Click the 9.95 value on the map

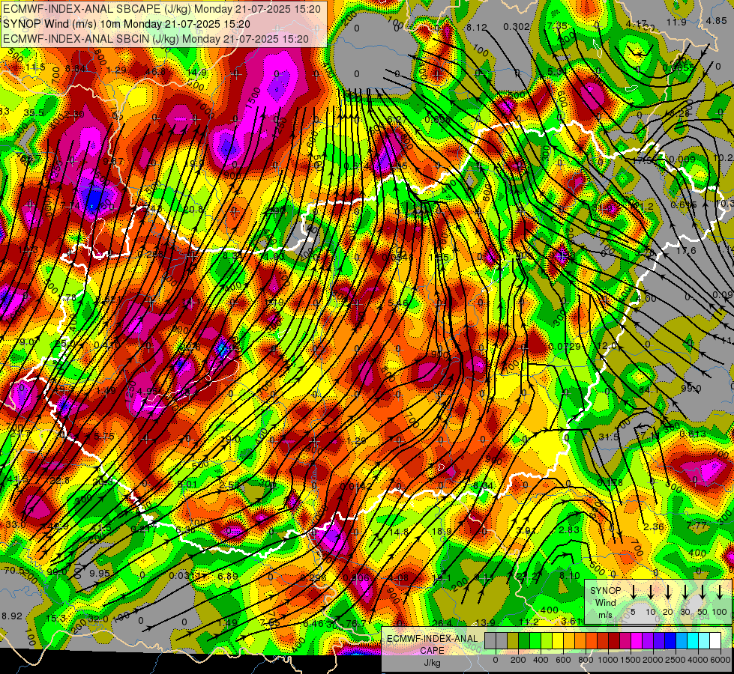[99, 573]
